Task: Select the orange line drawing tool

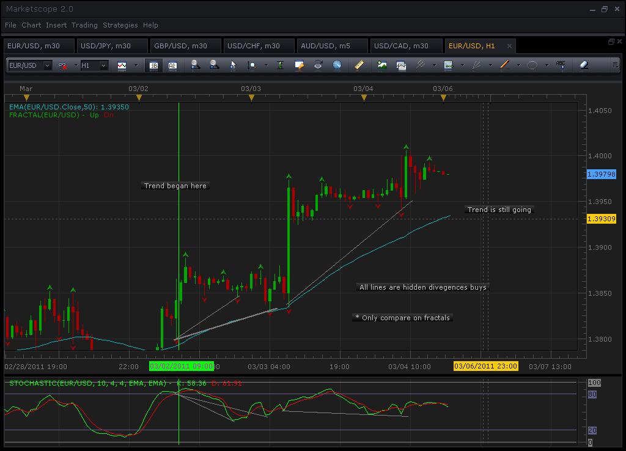Action: 504,65
